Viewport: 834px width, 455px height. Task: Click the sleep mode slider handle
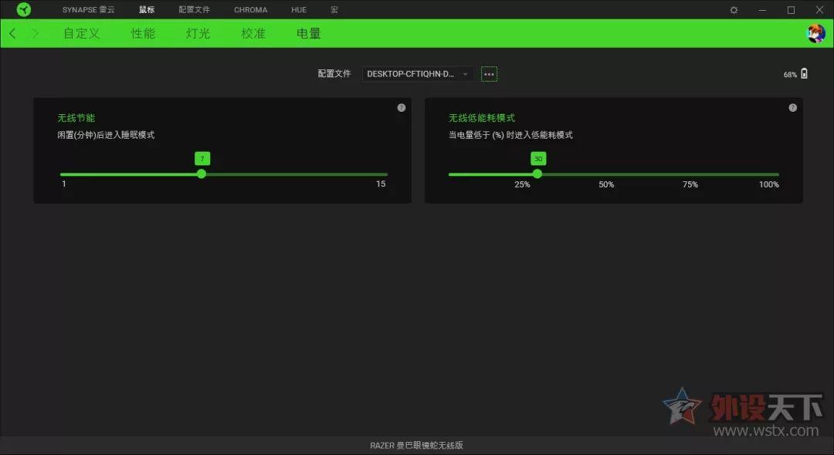pyautogui.click(x=201, y=174)
